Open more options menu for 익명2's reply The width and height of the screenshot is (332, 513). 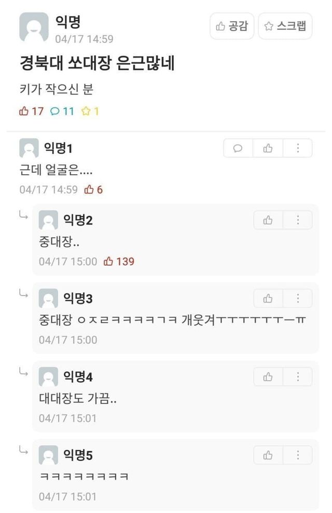tap(298, 220)
